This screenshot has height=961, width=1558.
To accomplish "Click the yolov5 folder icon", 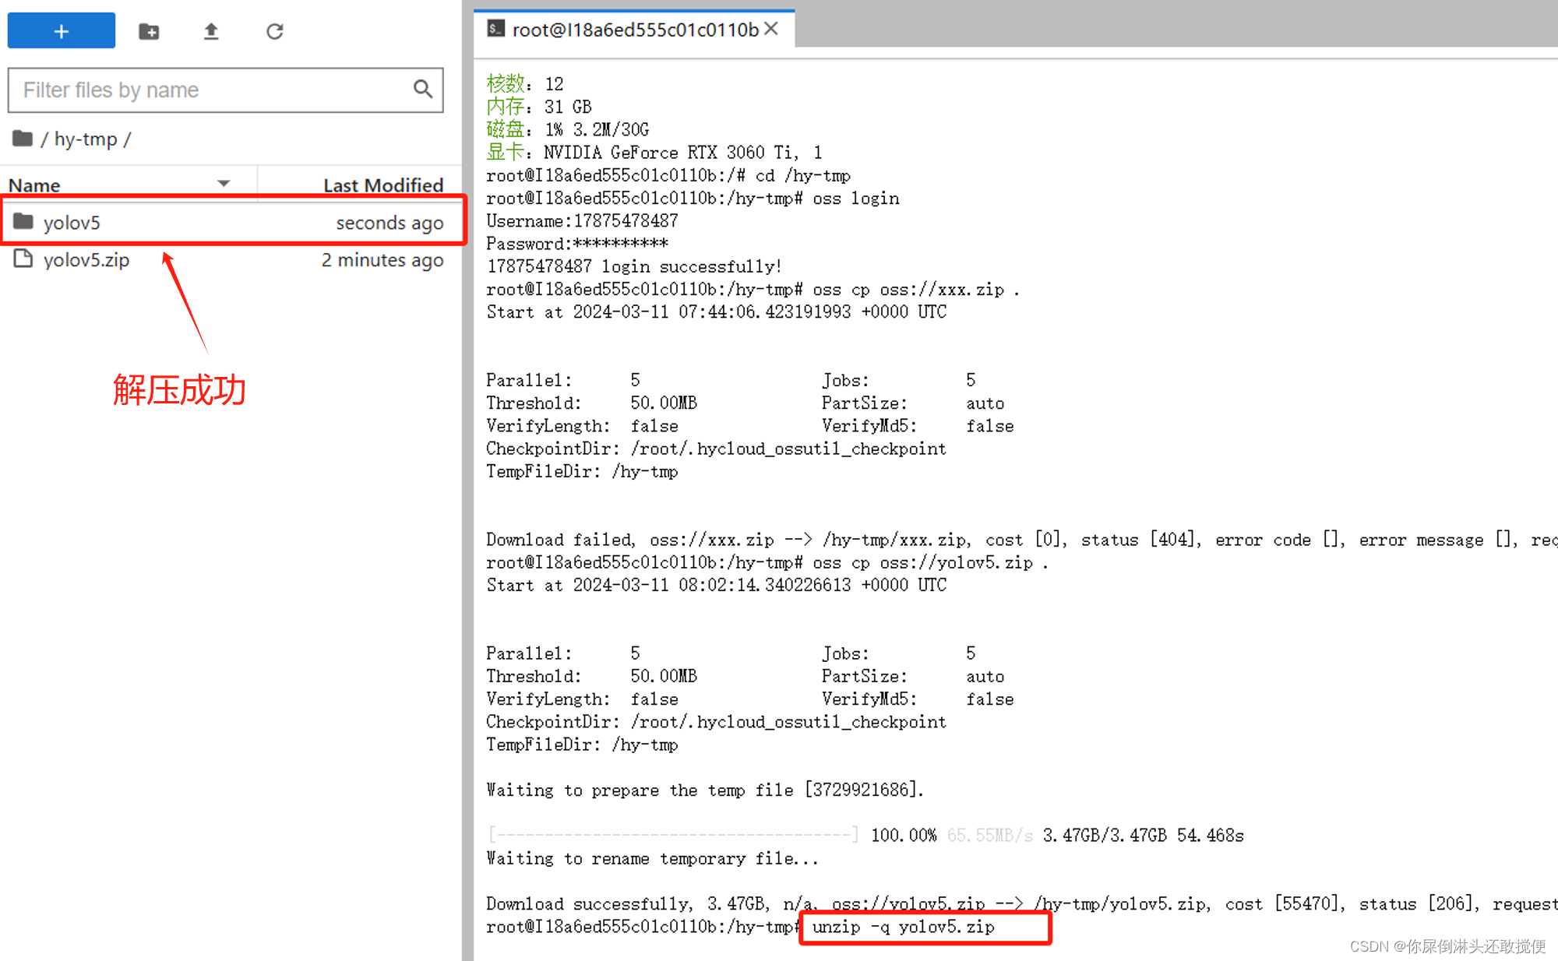I will (23, 222).
